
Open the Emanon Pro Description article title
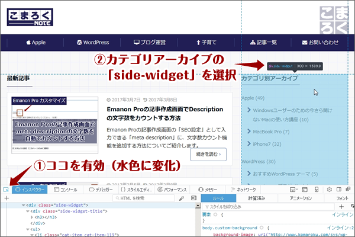(165, 114)
